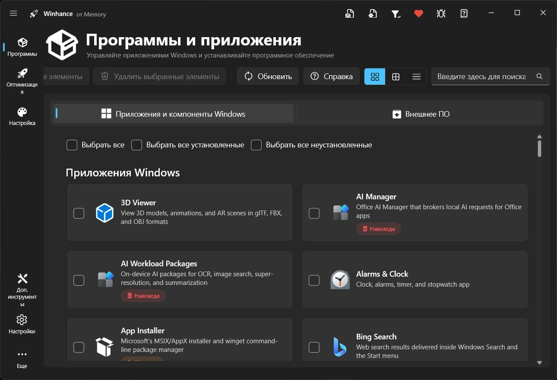
Task: Click the Bing Search logo icon
Action: [340, 347]
